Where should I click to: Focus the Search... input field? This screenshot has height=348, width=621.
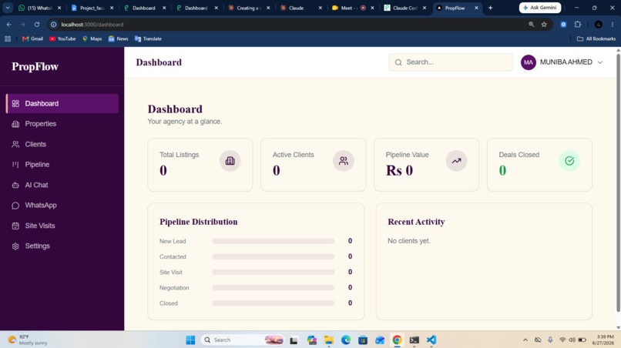(x=451, y=62)
